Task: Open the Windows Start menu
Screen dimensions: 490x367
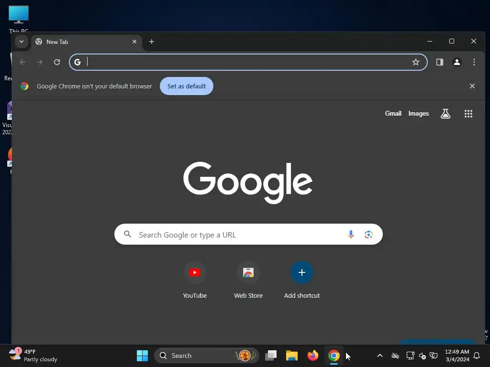Action: point(142,356)
